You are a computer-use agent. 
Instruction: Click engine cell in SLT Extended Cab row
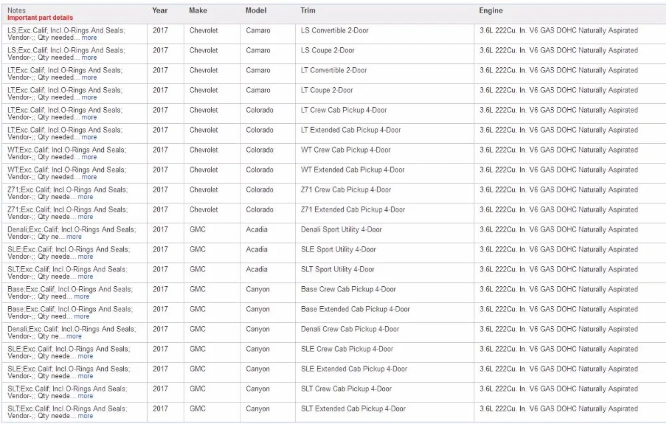pyautogui.click(x=559, y=409)
